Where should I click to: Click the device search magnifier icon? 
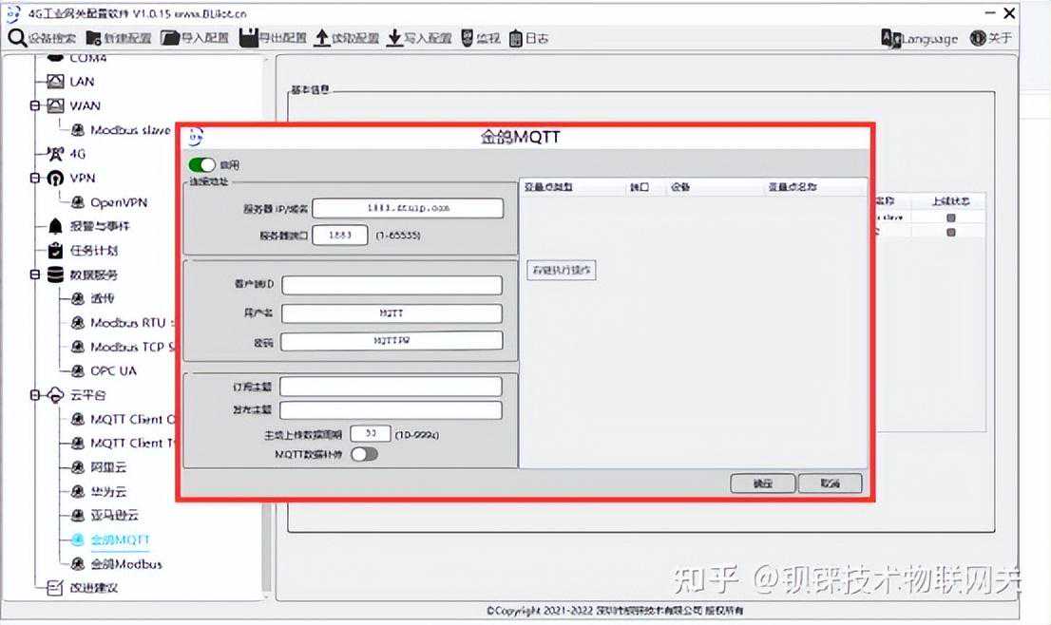click(17, 38)
